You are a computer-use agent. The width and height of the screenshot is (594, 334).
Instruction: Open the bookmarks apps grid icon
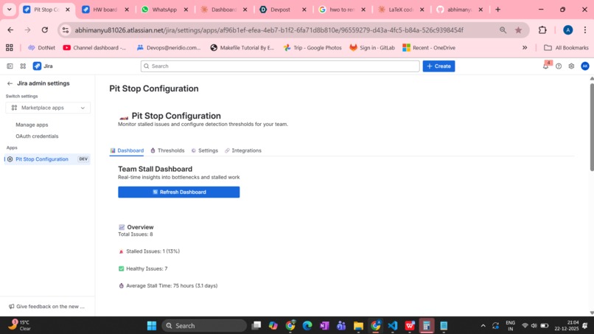[10, 48]
